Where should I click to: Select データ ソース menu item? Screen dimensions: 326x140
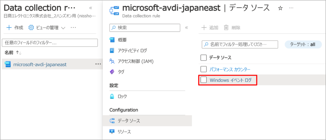(147, 121)
